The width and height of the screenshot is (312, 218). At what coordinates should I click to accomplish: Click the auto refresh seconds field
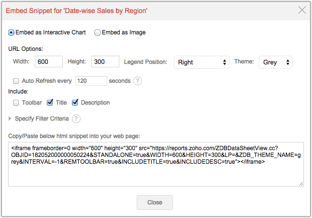[x=91, y=81]
